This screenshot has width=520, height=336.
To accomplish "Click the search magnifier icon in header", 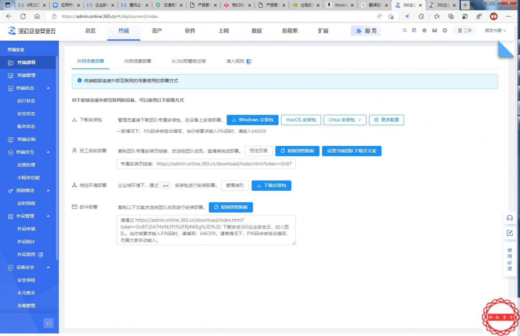I will [405, 31].
